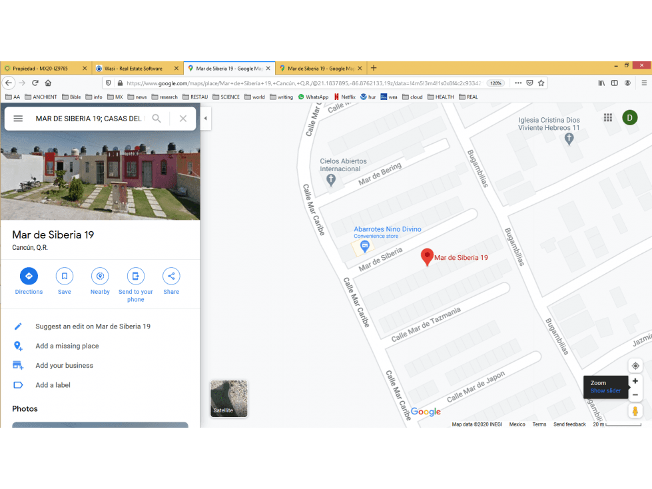The width and height of the screenshot is (652, 489).
Task: Click the browser forward arrow
Action: [22, 83]
